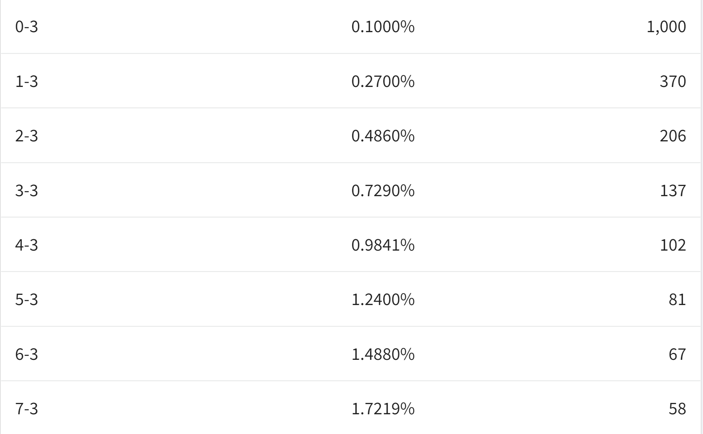Click the 206 value cell

[673, 136]
